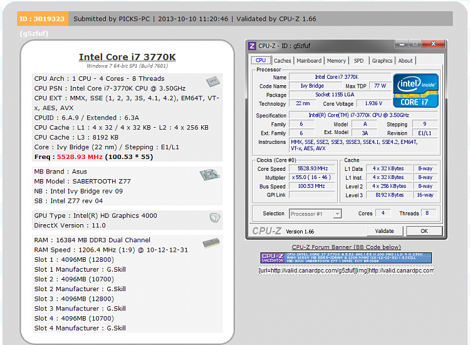470x345 pixels.
Task: Click the OK button in CPU-Z
Action: click(424, 231)
